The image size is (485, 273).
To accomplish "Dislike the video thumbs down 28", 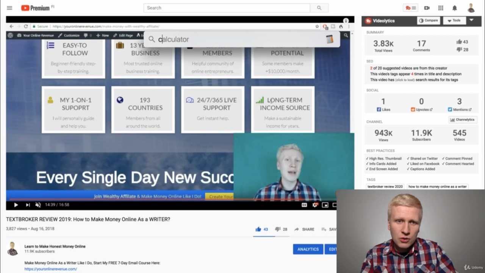I will tap(281, 229).
